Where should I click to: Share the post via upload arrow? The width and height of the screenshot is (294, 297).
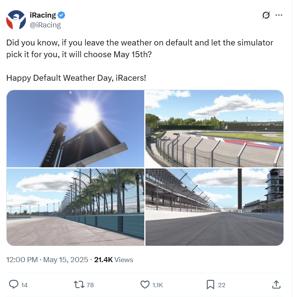(x=276, y=284)
